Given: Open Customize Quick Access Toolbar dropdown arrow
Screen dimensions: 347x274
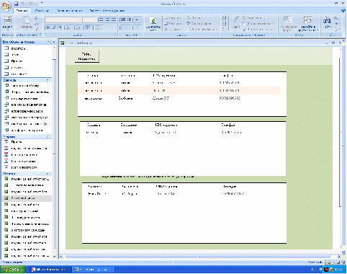Looking at the screenshot, I should tap(42, 3).
